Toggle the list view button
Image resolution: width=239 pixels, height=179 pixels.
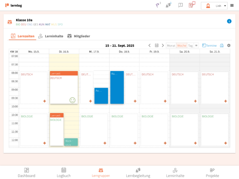196,45
